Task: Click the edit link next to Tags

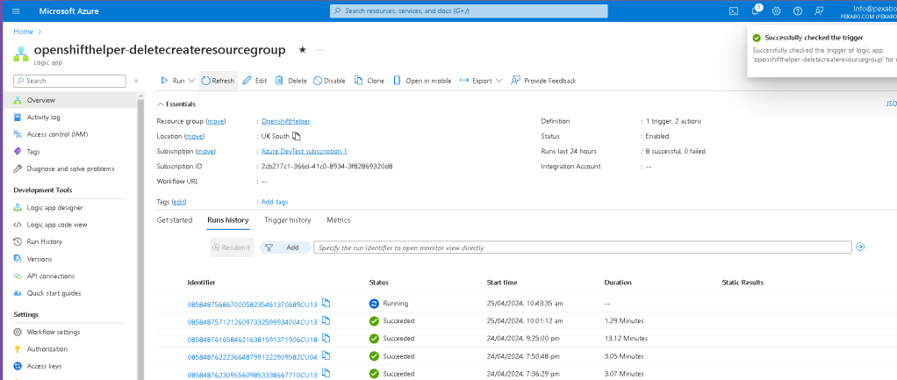Action: [179, 202]
